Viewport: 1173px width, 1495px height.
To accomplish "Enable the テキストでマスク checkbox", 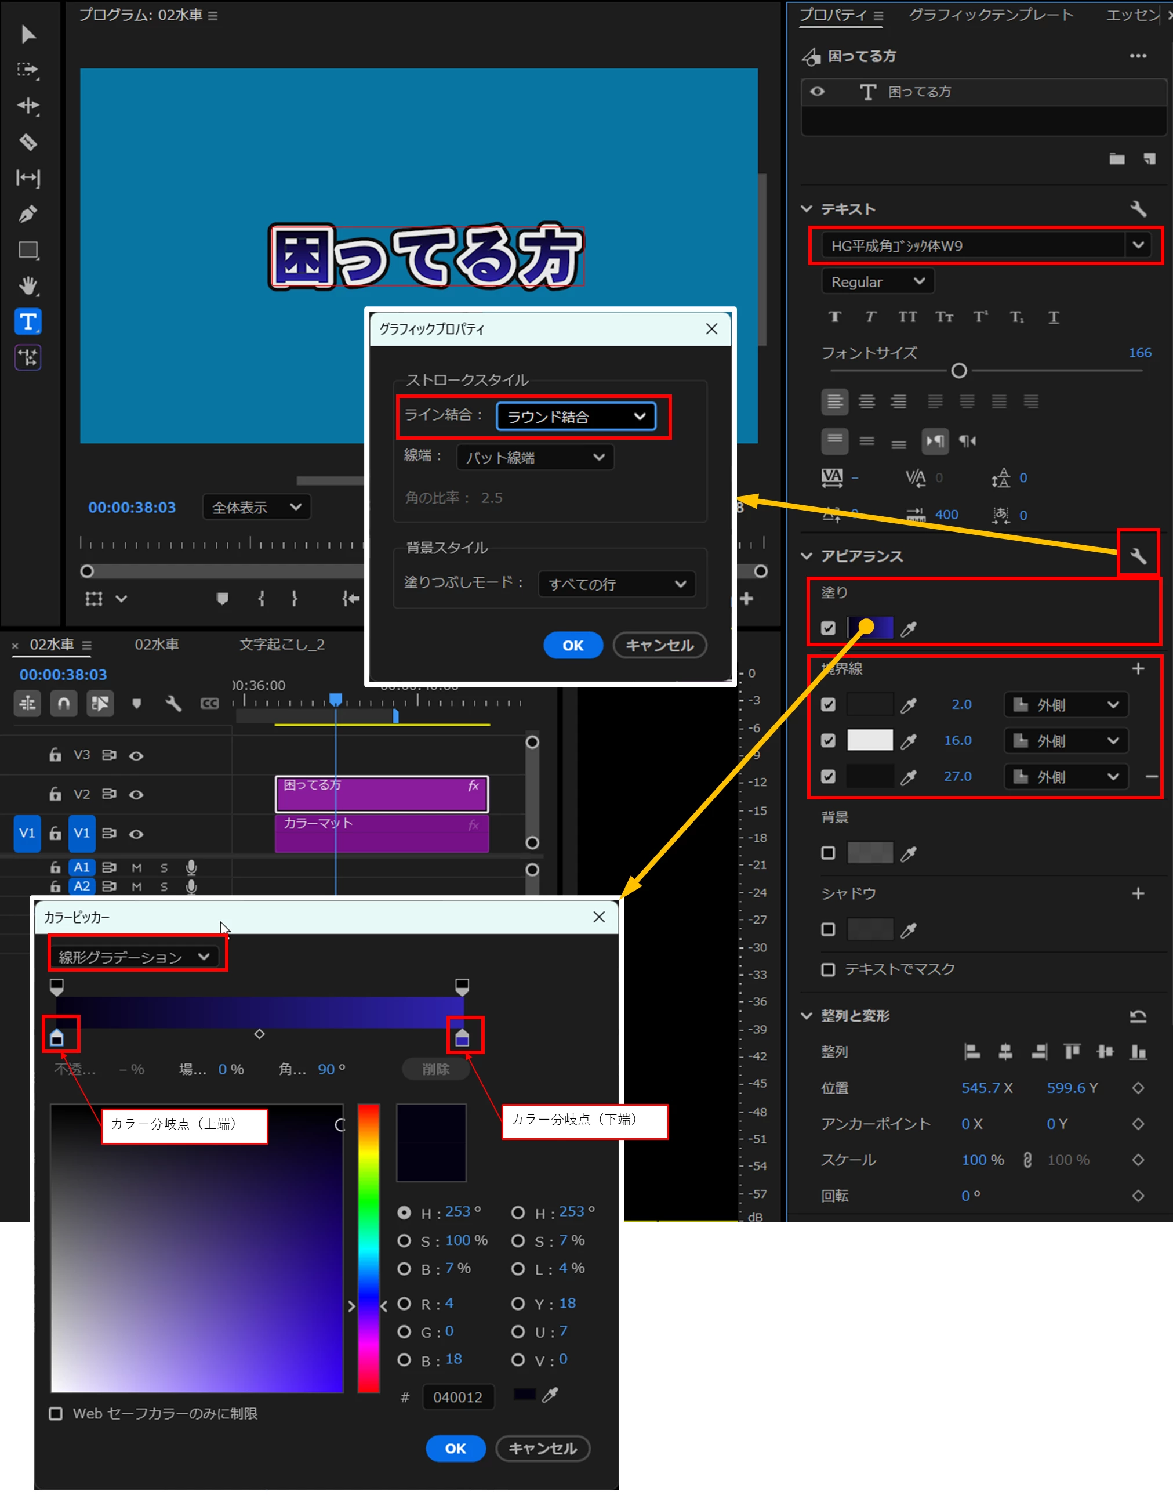I will [828, 969].
